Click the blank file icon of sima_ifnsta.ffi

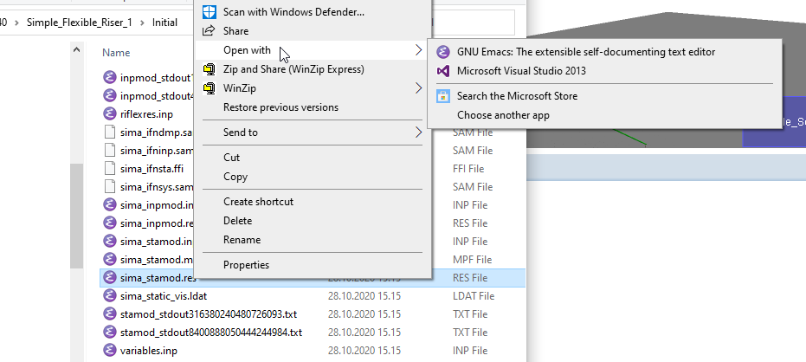[x=110, y=169]
